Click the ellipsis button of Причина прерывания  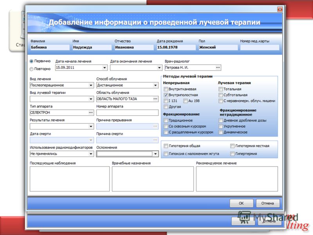155,126
